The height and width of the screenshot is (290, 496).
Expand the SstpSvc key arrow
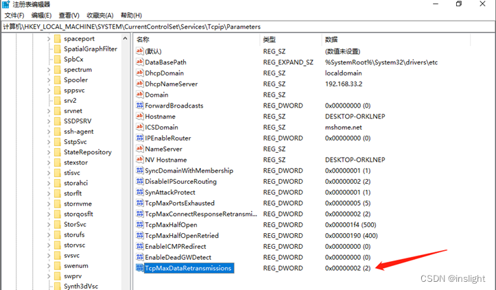[49, 142]
